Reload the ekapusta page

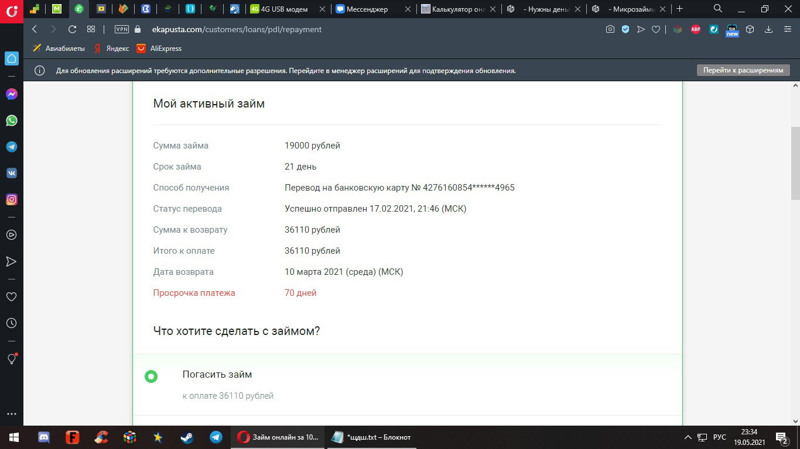72,29
